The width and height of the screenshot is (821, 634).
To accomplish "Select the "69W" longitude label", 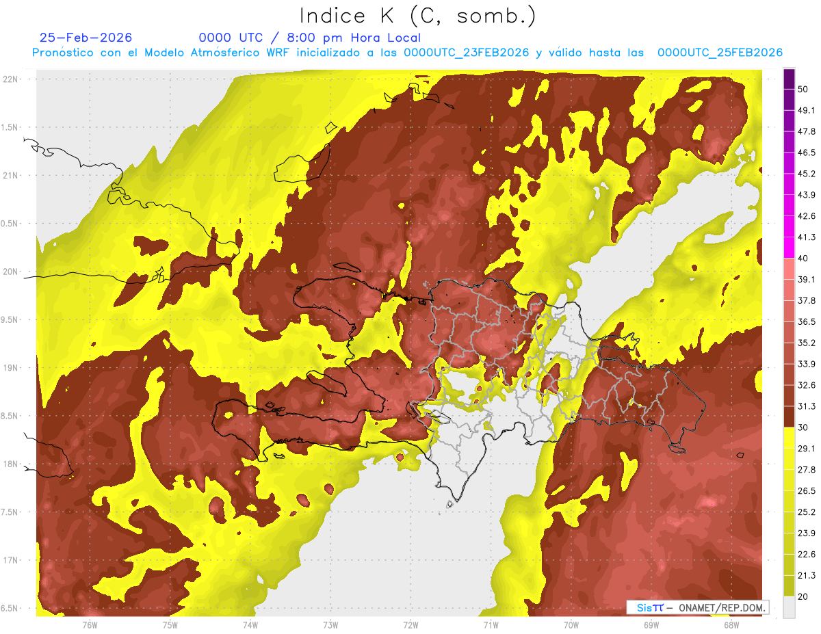I will click(x=651, y=624).
